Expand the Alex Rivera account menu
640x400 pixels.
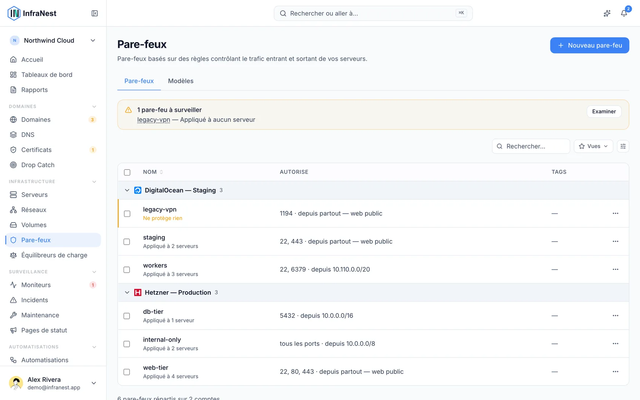(x=94, y=383)
